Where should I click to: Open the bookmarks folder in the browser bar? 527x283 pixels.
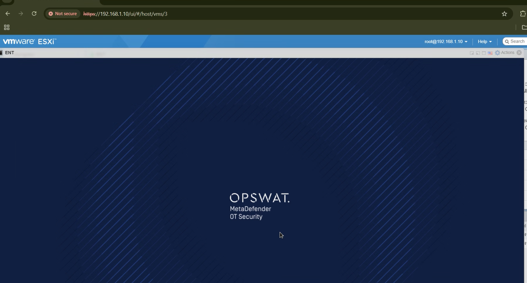(524, 27)
